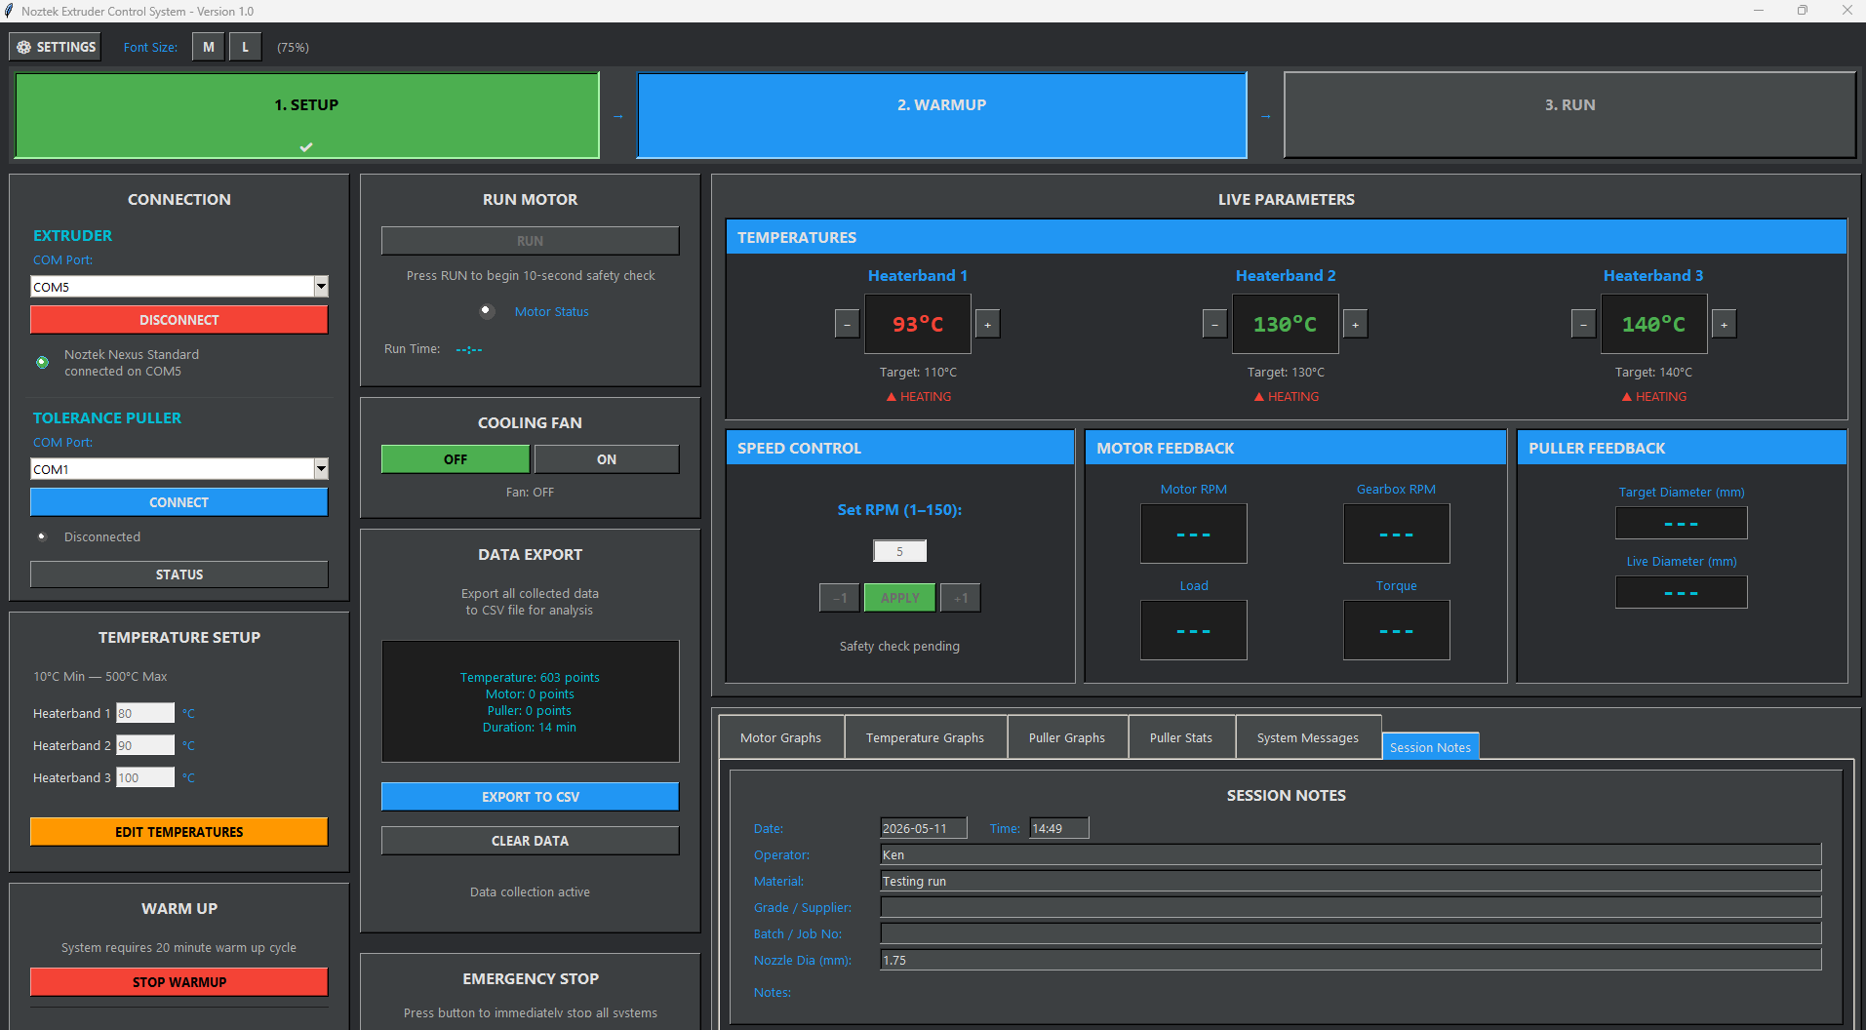Image resolution: width=1866 pixels, height=1030 pixels.
Task: Click the Grade / Supplier field
Action: click(1350, 907)
